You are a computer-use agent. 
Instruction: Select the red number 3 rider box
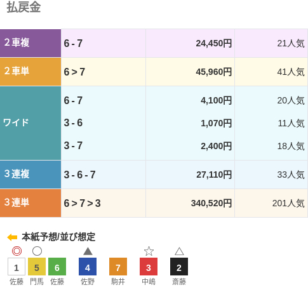click(149, 267)
